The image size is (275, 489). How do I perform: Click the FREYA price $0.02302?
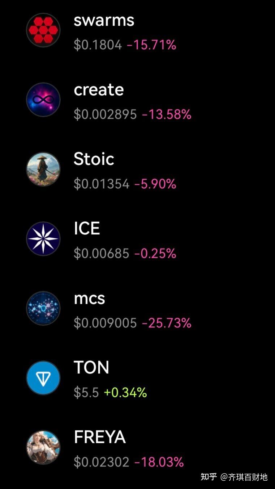[101, 462]
